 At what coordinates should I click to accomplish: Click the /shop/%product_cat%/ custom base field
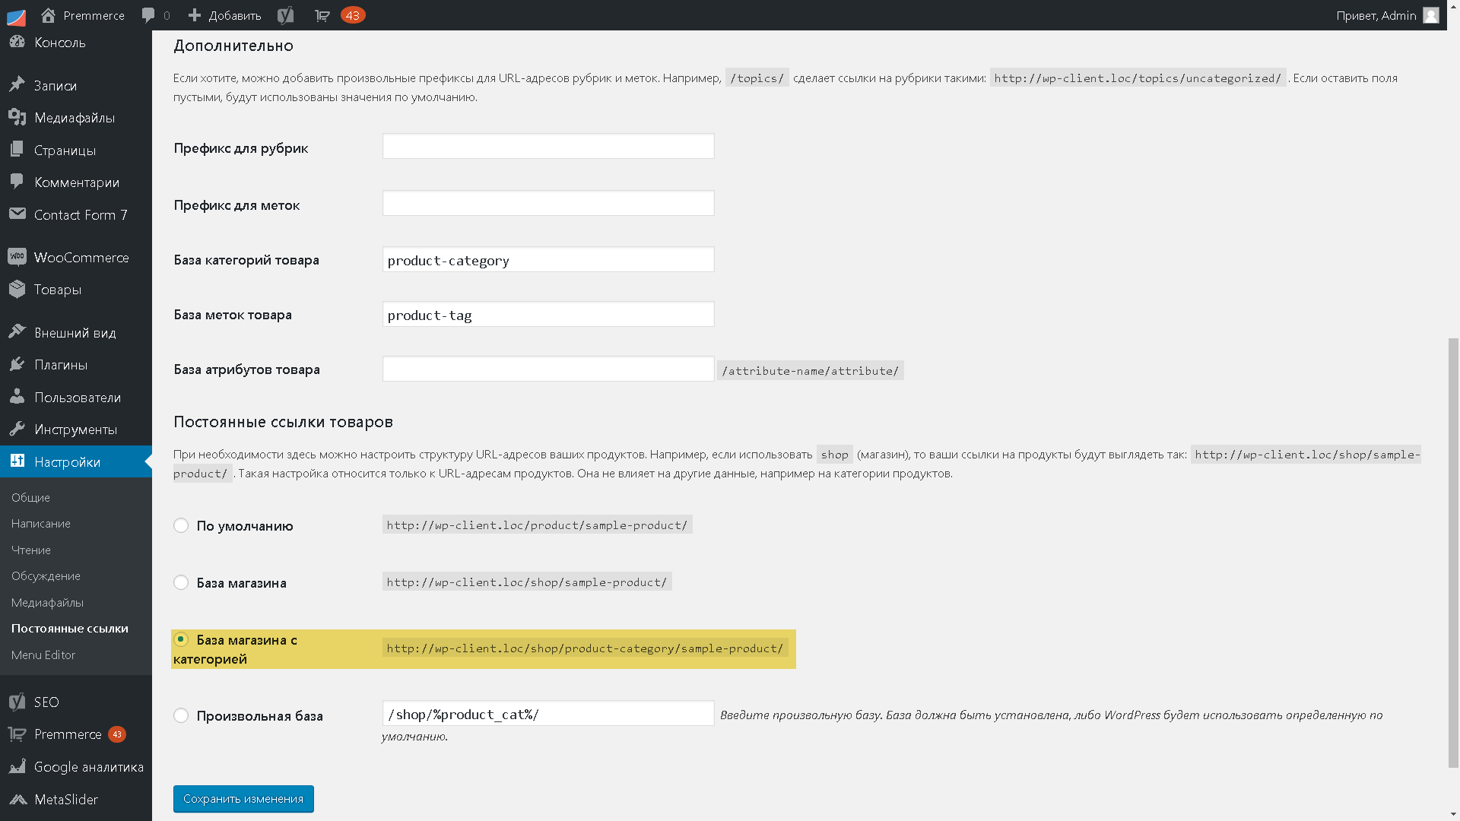click(x=548, y=713)
